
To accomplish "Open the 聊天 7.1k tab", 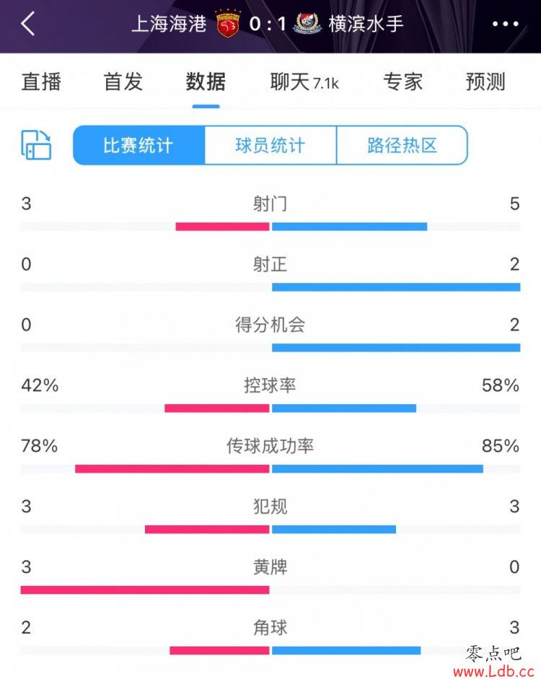I will [304, 82].
